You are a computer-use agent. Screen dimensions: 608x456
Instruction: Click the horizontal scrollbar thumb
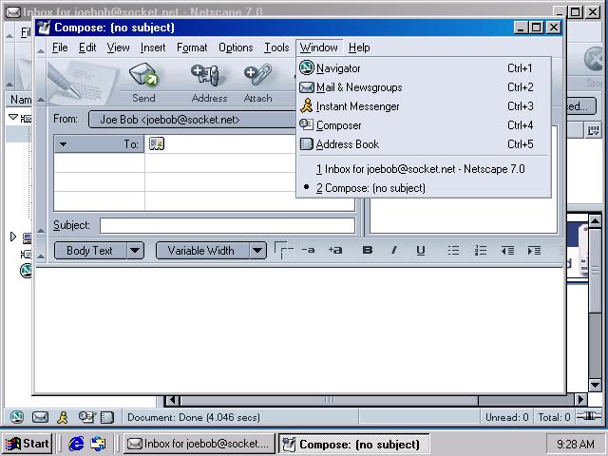click(329, 400)
